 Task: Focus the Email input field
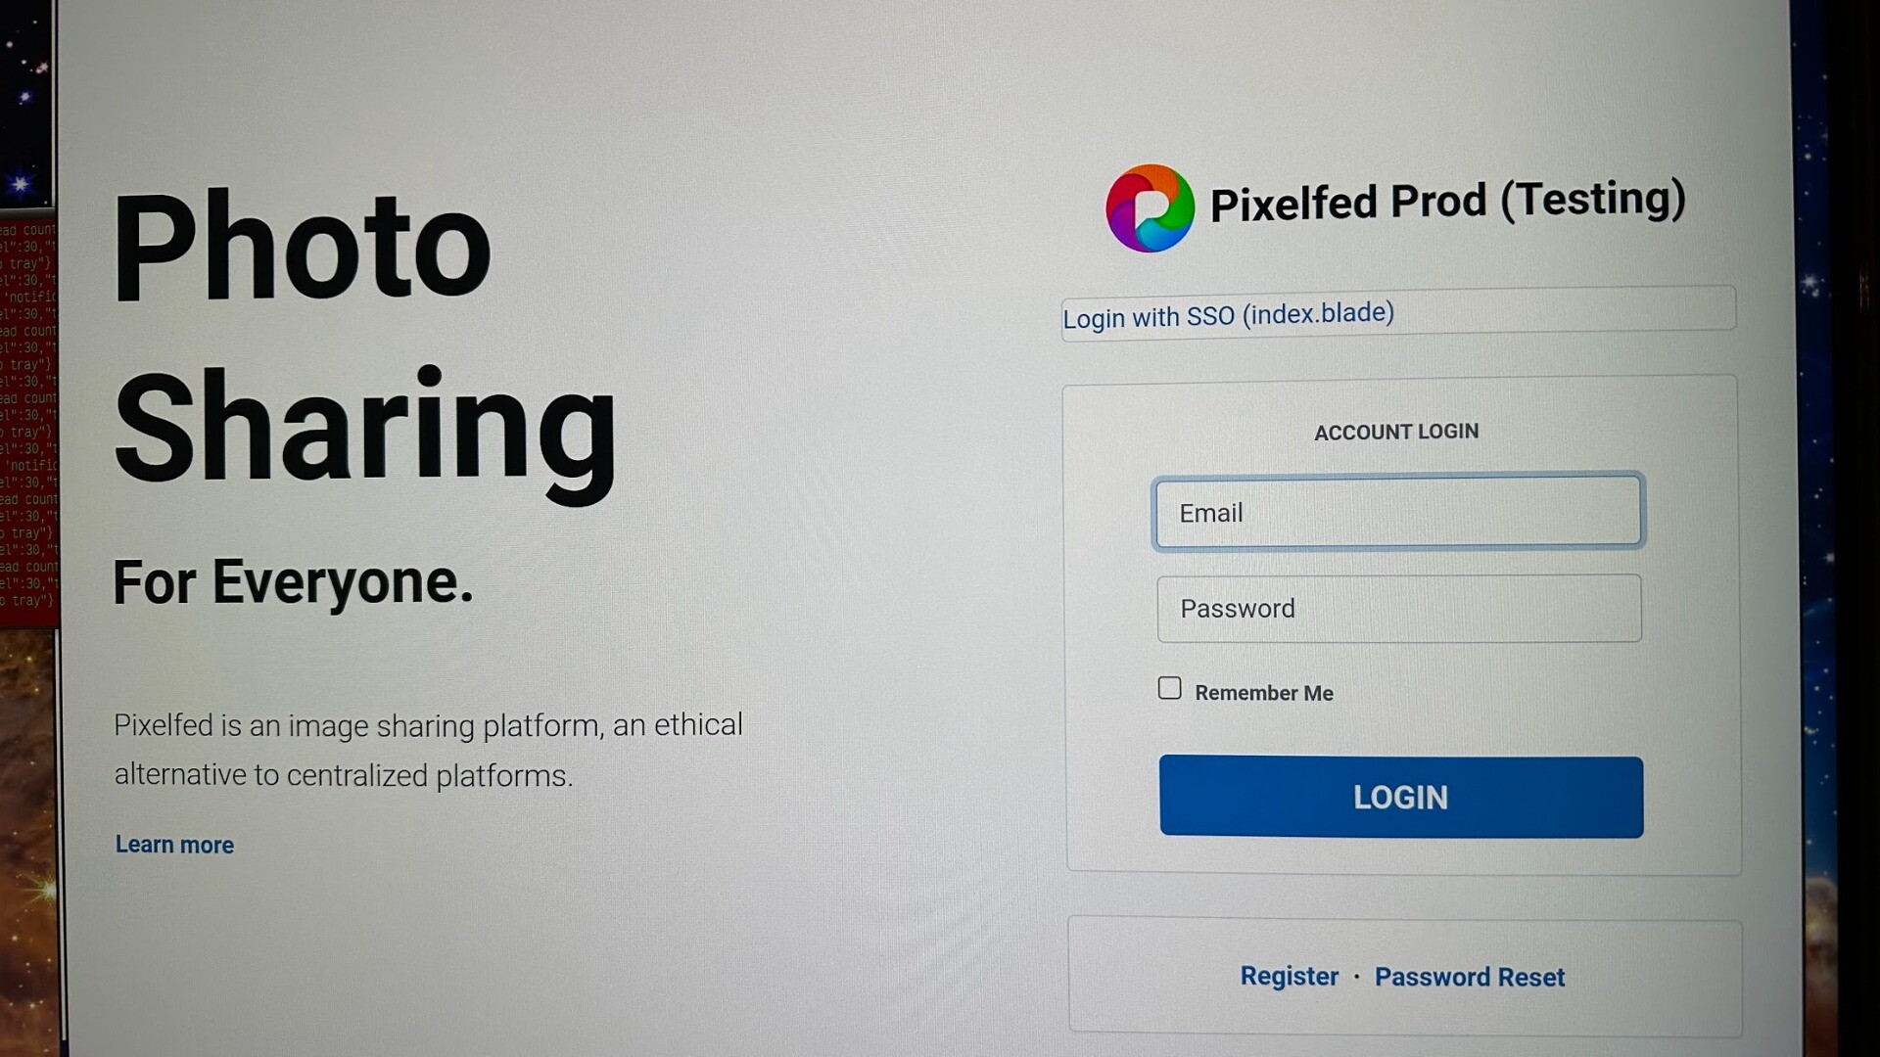(1398, 512)
